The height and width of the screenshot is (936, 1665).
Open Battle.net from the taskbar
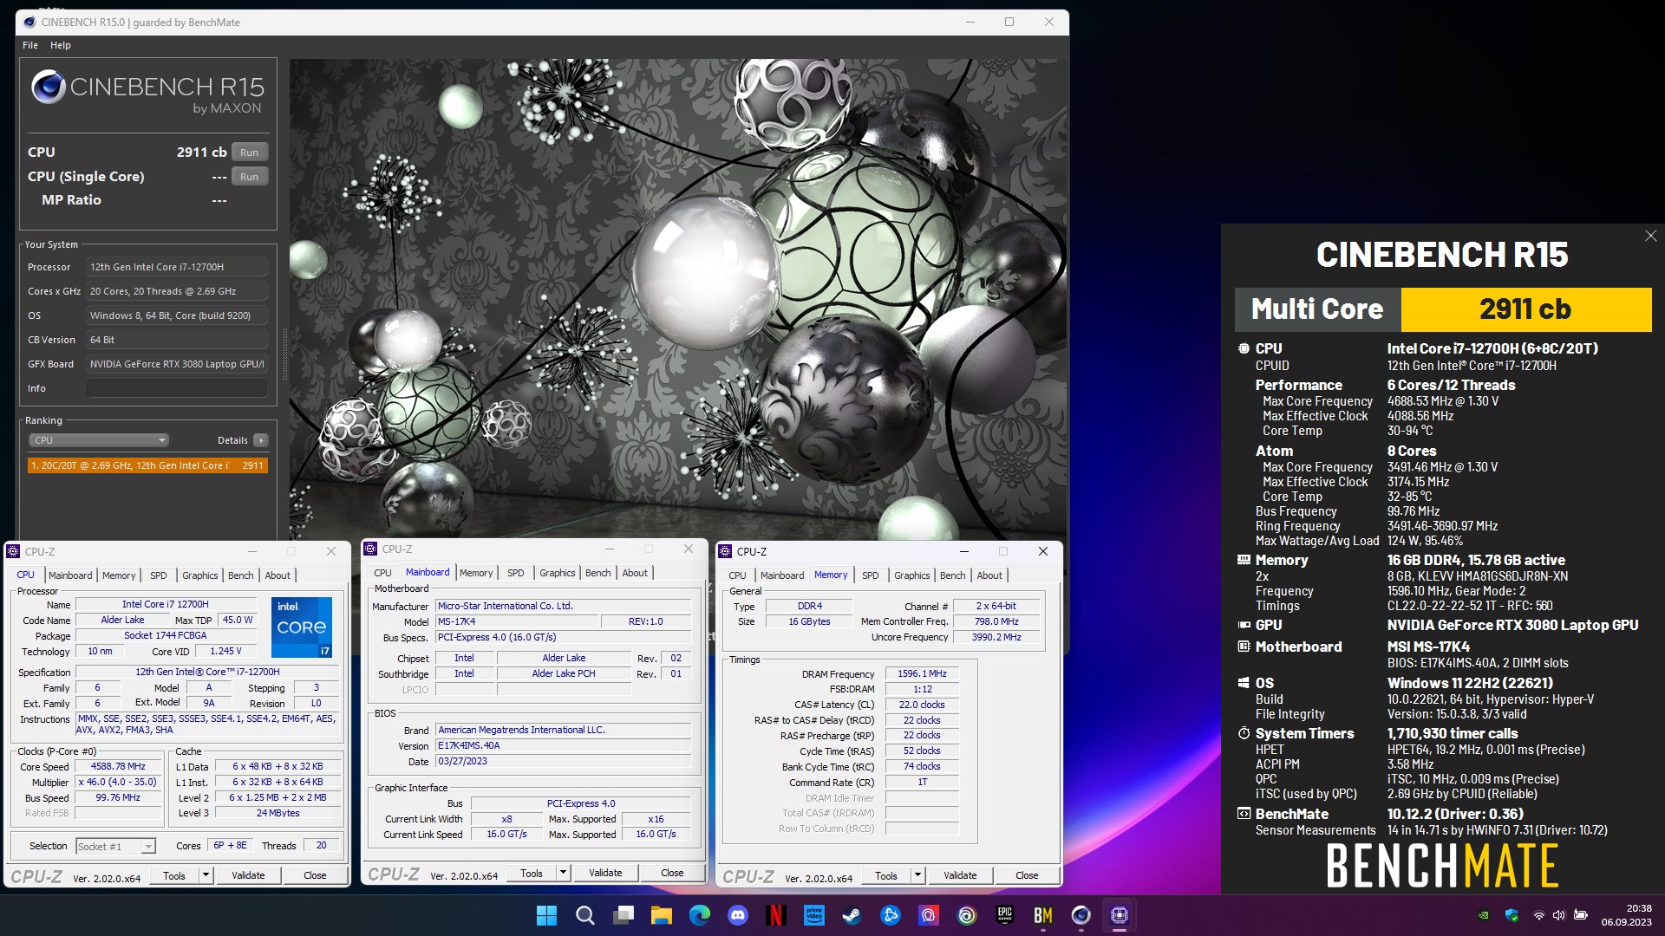tap(890, 915)
